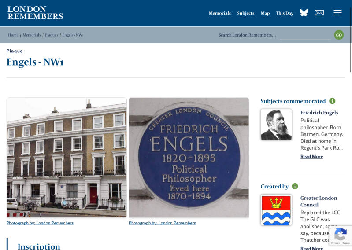
Task: Click the reCAPTCHA badge
Action: 341,235
